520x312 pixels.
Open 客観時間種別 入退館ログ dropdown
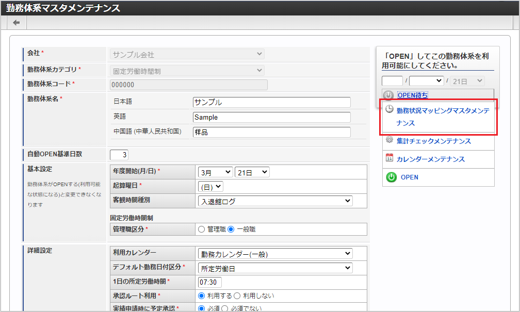275,201
